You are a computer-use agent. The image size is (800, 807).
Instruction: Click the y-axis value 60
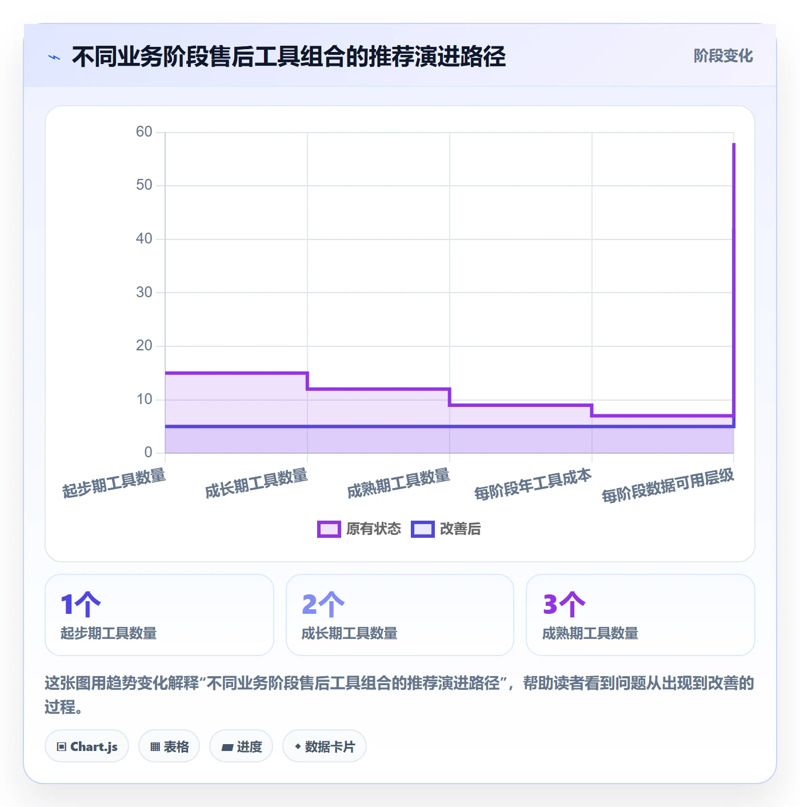(x=144, y=132)
